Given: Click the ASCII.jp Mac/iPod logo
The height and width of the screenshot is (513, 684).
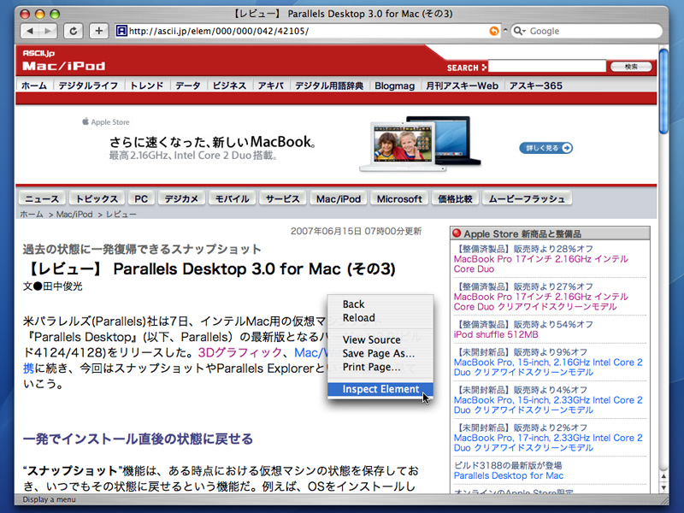Looking at the screenshot, I should [x=63, y=60].
